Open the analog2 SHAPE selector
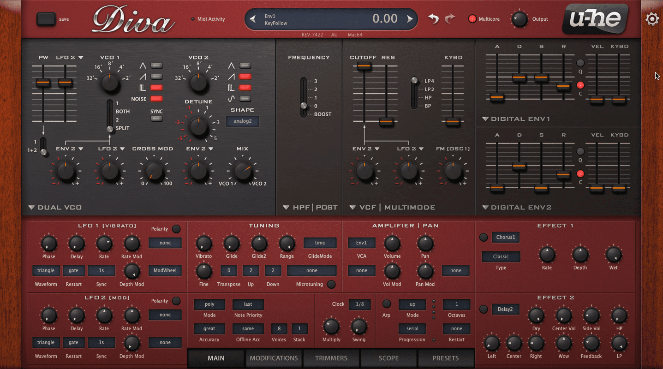Screen dimensions: 663x369 243,121
